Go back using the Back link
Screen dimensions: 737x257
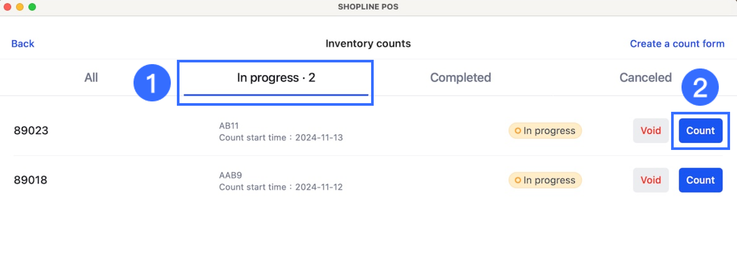point(23,44)
